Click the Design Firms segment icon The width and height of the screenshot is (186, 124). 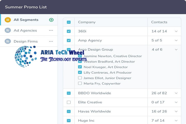[8, 41]
